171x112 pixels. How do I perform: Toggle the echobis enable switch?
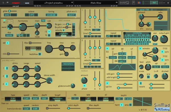click(140, 49)
